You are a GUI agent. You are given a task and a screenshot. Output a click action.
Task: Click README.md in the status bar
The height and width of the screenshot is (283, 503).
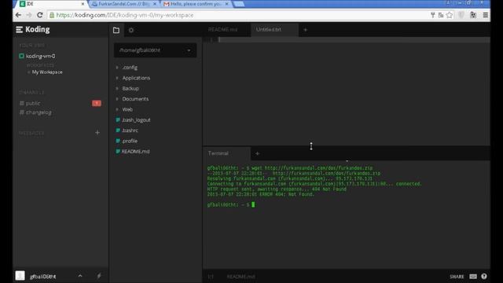tap(241, 277)
